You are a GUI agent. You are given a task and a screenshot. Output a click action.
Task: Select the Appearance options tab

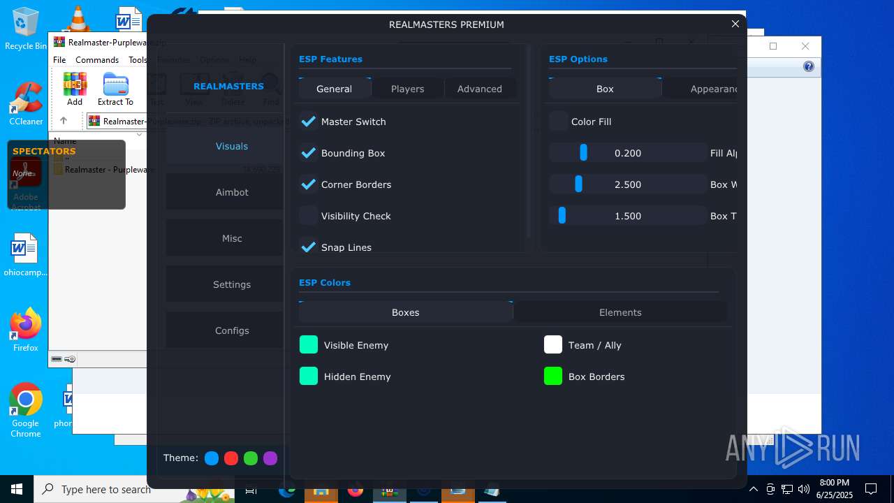click(x=701, y=89)
